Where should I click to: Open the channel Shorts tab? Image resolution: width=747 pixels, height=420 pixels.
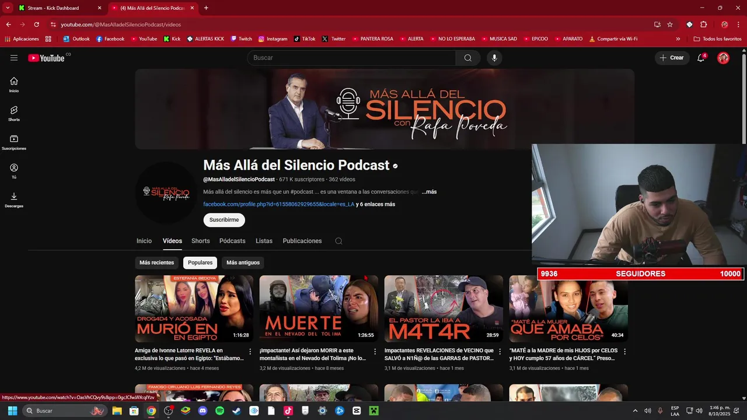click(200, 241)
